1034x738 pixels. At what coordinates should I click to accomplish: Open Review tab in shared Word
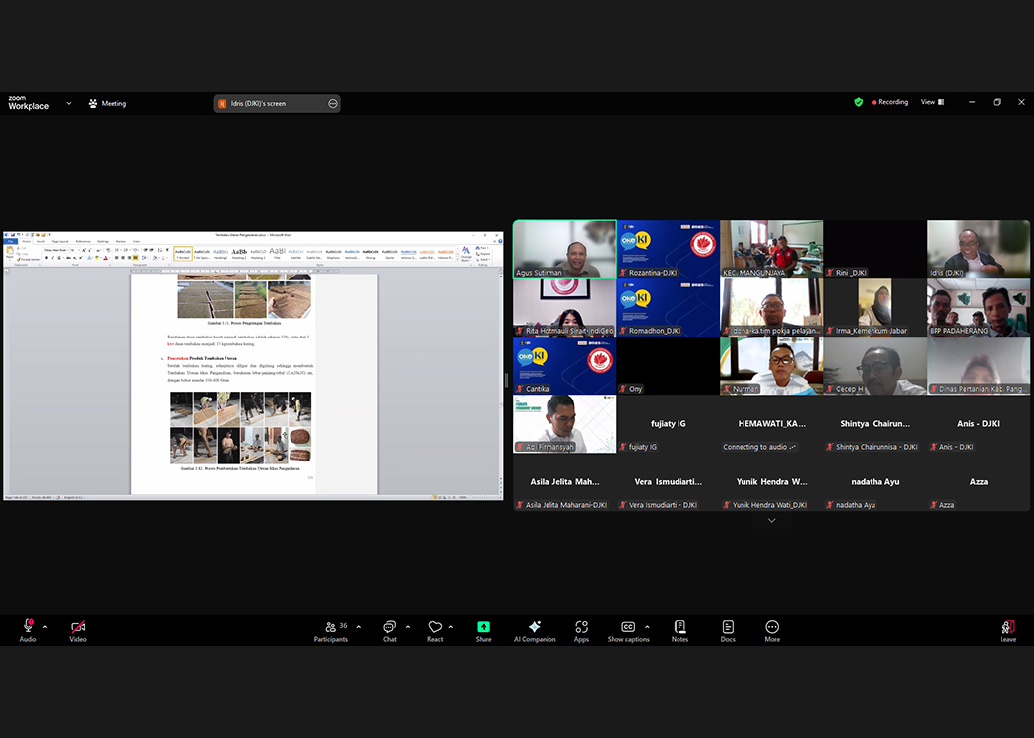121,241
